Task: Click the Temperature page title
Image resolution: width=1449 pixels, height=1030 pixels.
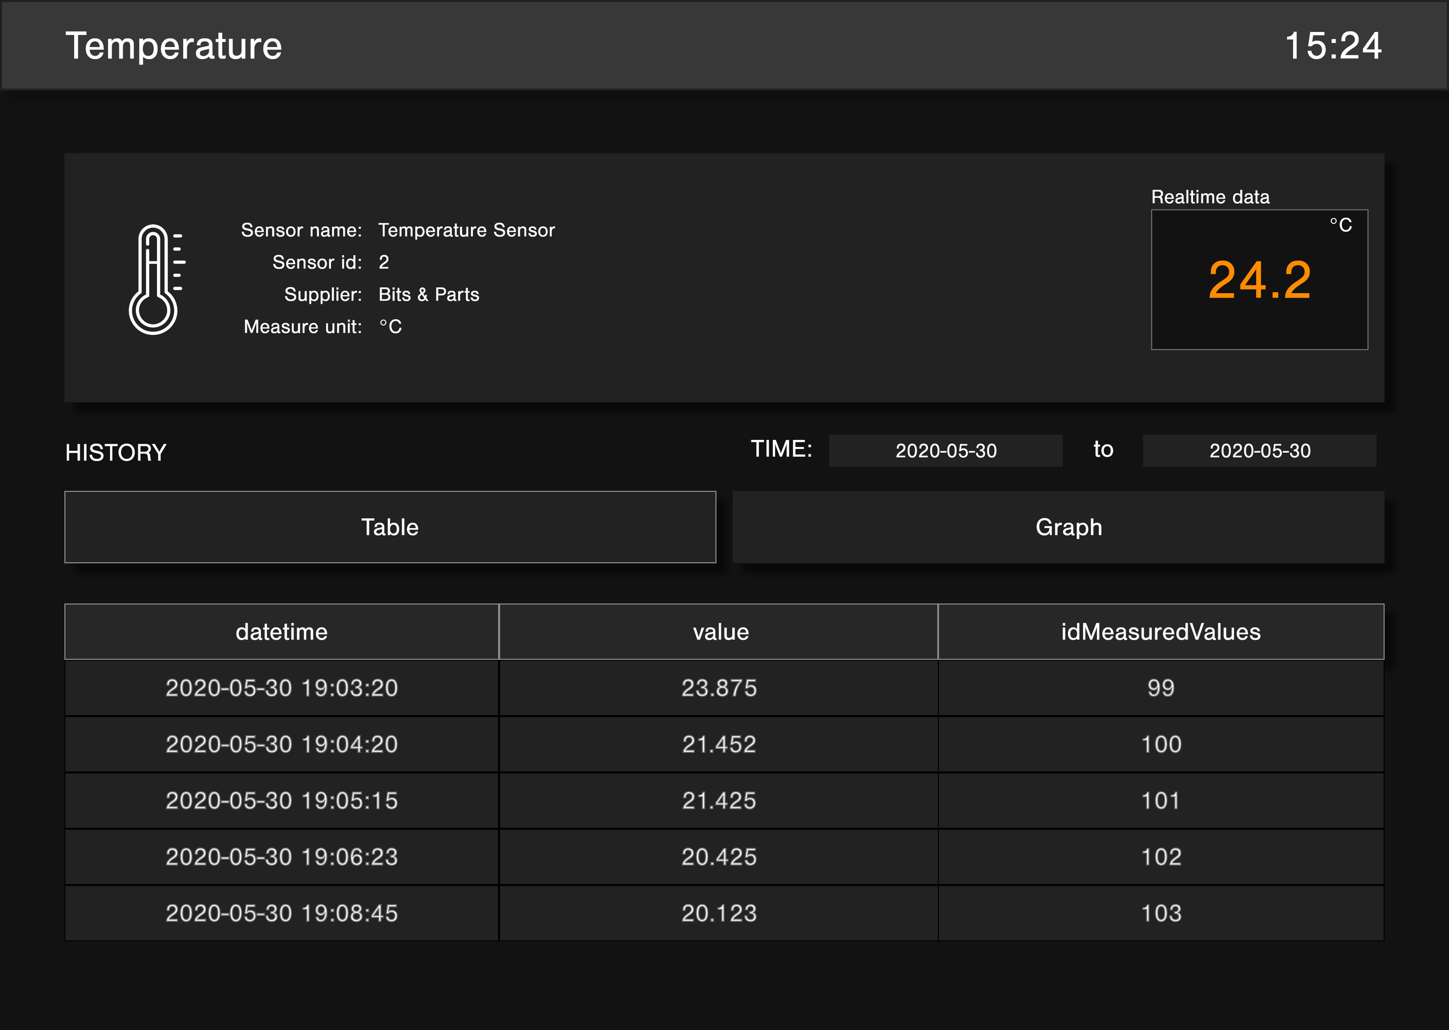Action: pyautogui.click(x=173, y=46)
